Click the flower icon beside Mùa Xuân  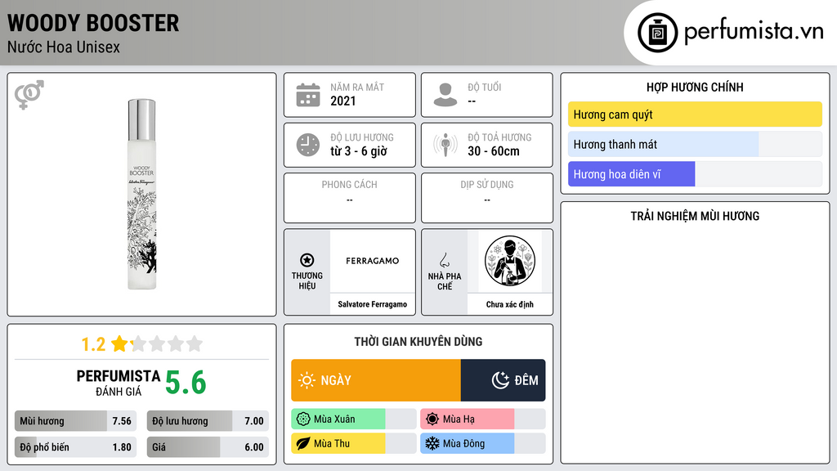pos(303,419)
